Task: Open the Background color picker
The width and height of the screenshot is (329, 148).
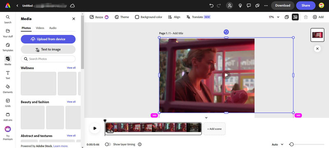Action: tap(148, 17)
